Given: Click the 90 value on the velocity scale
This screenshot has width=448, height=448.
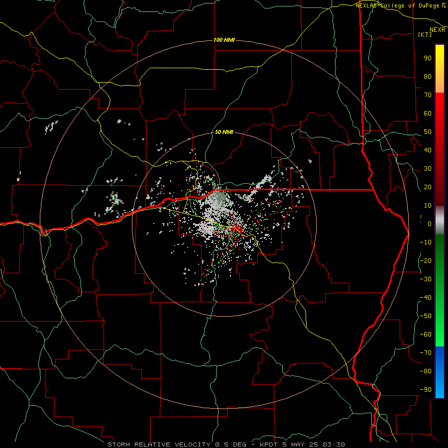Looking at the screenshot, I should click(428, 58).
